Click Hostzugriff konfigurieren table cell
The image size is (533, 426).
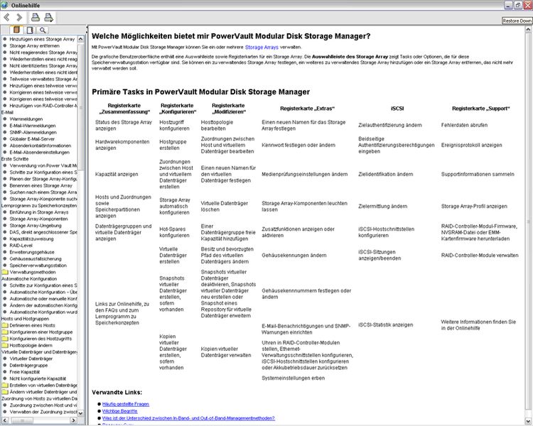(174, 126)
